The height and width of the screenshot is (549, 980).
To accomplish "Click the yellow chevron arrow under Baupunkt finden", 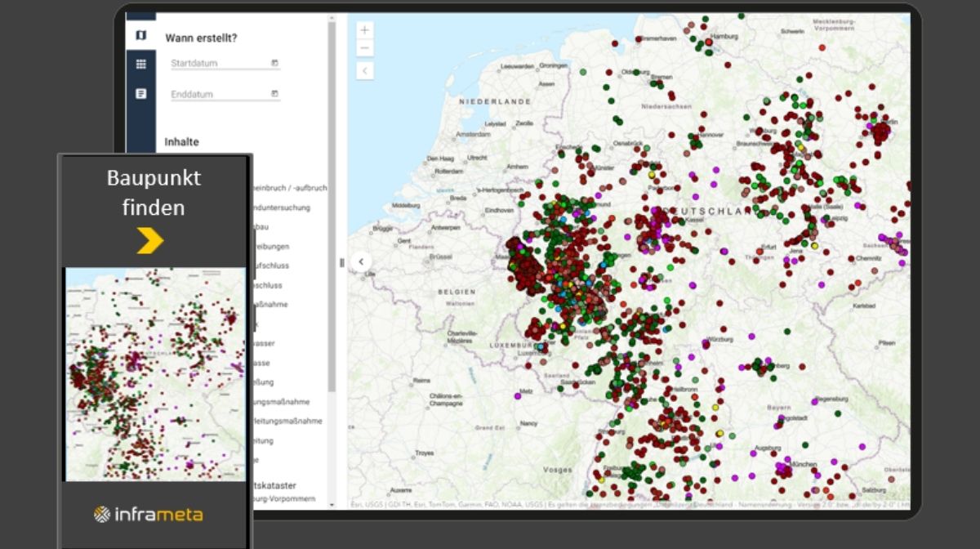I will [x=150, y=241].
